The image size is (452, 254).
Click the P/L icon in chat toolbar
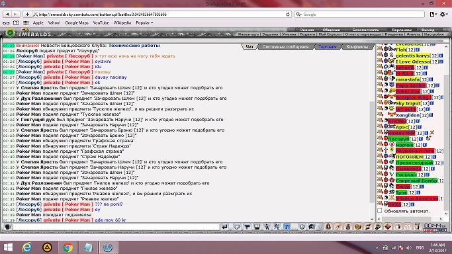pos(277,227)
